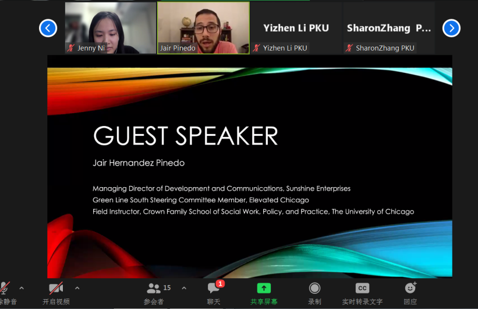Image resolution: width=478 pixels, height=309 pixels.
Task: Expand audio options caret beside microphone
Action: [22, 288]
